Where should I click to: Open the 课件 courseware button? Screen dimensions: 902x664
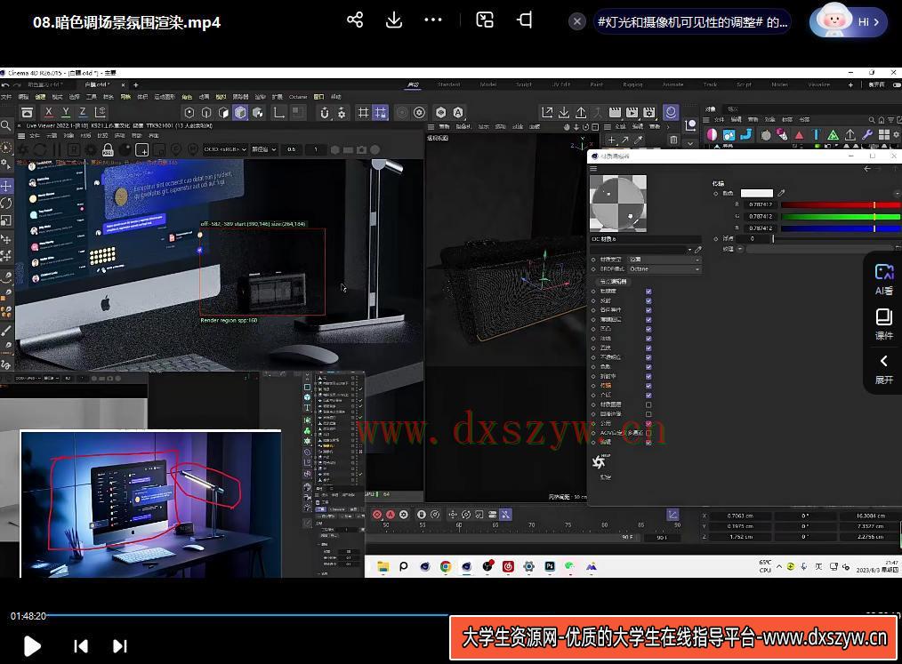(884, 324)
